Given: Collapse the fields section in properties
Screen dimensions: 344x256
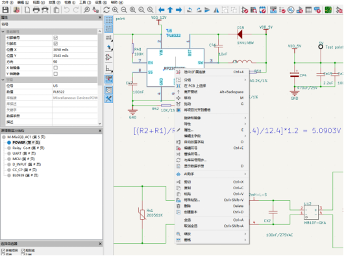Looking at the screenshot, I should tap(3, 80).
